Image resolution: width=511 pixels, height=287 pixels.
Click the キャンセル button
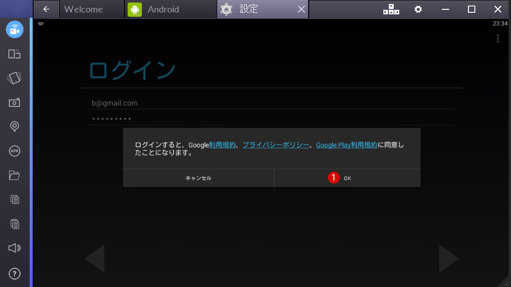pos(198,178)
